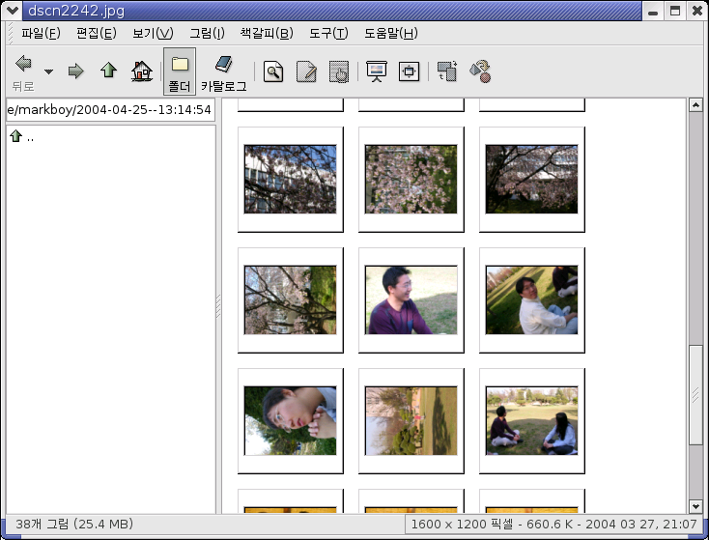Viewport: 709px width, 540px height.
Task: Click the status text '38개 그림 (25.4 MB)'
Action: coord(74,525)
